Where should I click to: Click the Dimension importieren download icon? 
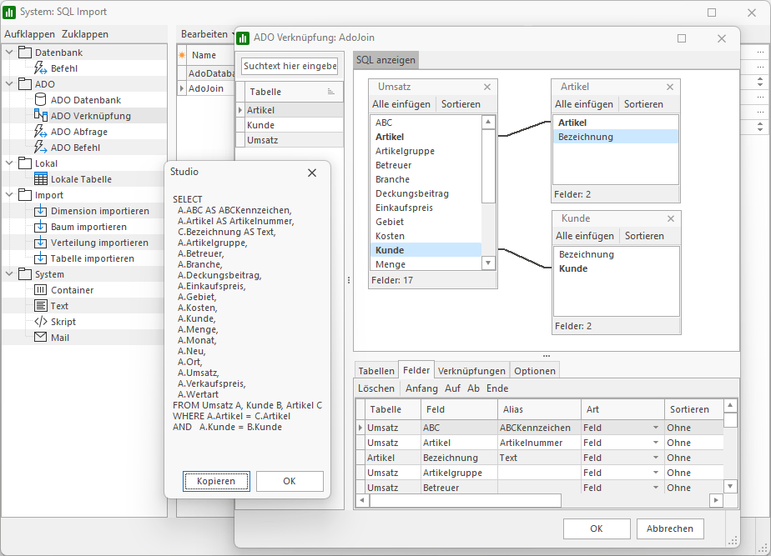click(41, 211)
